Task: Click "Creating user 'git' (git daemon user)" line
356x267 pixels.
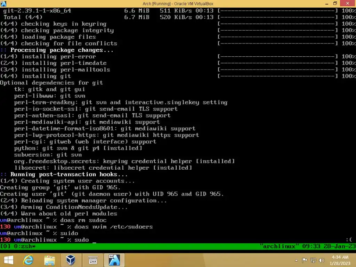Action: [112, 194]
